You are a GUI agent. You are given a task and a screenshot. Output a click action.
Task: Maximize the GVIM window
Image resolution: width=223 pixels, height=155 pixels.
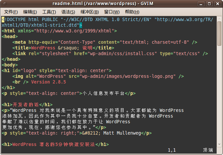(209, 4)
